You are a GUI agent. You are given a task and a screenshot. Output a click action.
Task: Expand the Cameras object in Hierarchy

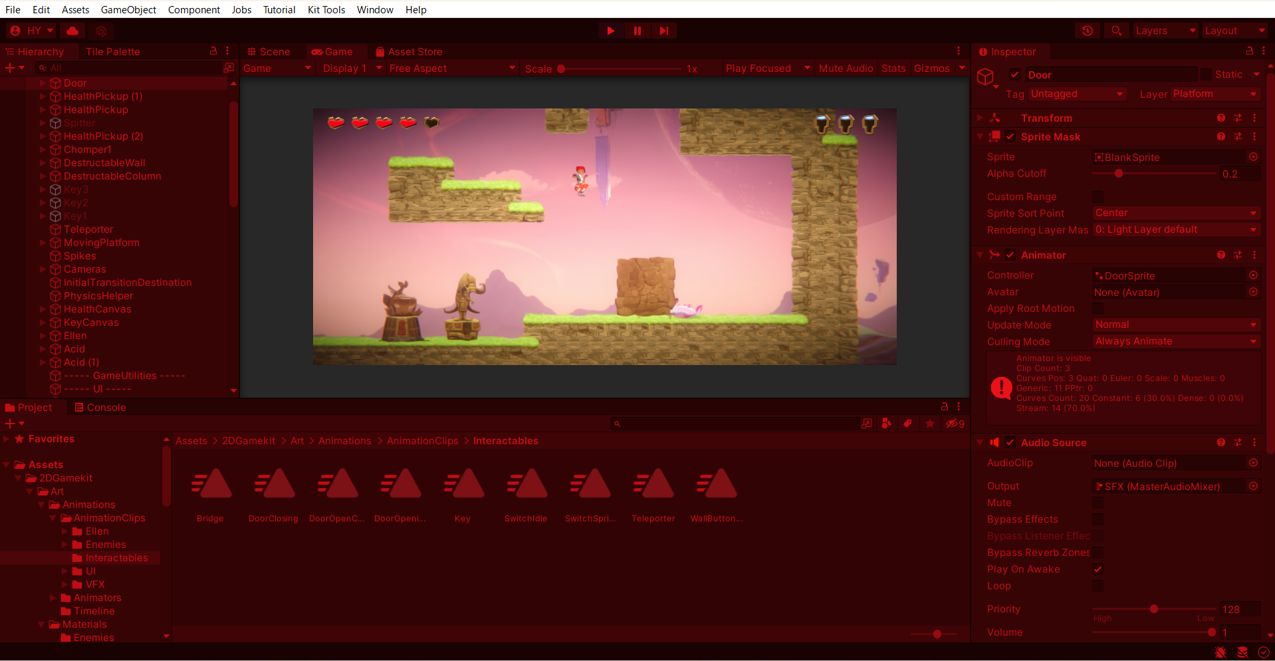coord(43,269)
